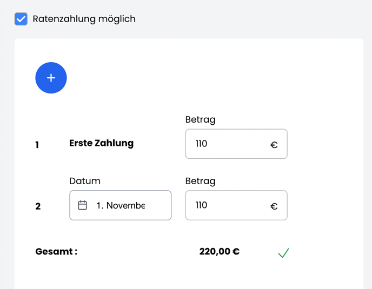
Task: Click the "Gesamt :" total label
Action: (56, 251)
